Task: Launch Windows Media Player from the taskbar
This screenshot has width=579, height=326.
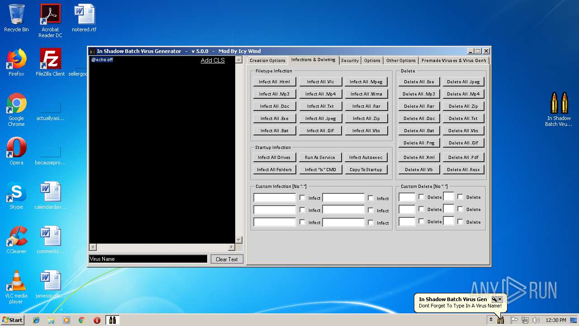Action: click(x=66, y=320)
